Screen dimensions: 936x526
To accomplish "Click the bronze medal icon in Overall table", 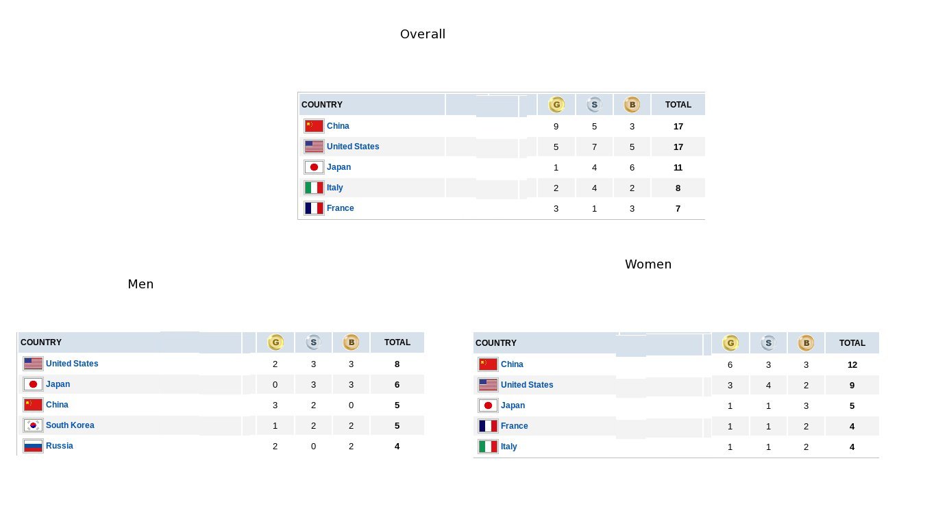I will pos(632,105).
